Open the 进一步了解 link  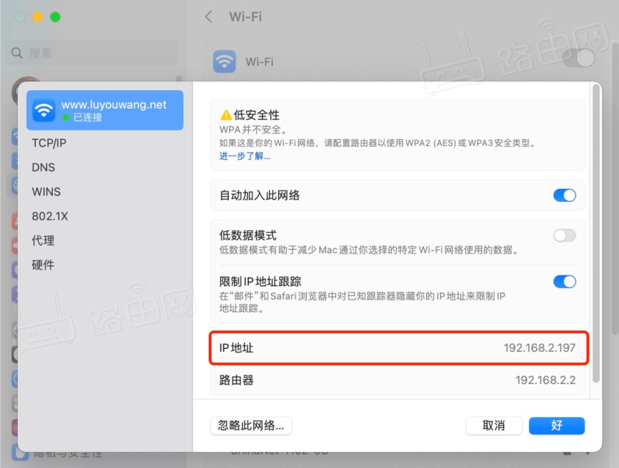point(244,156)
